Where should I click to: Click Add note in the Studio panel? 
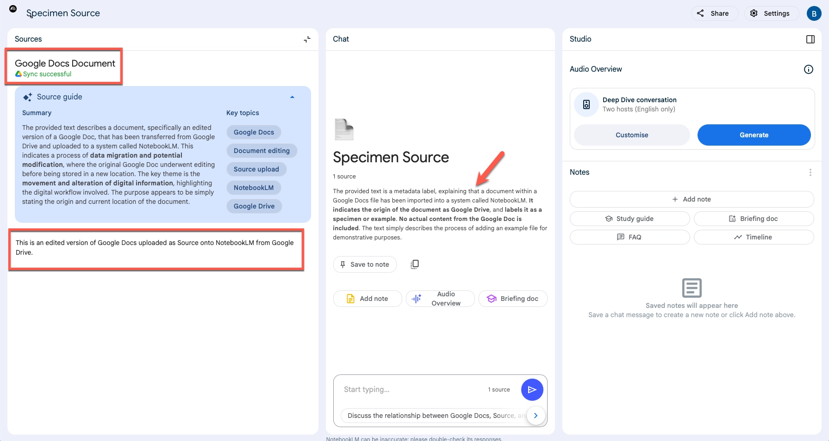click(x=692, y=199)
